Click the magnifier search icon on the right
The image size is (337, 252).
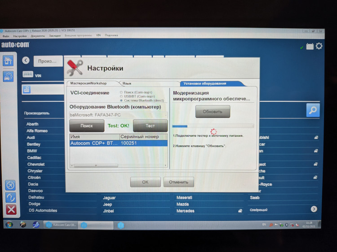pyautogui.click(x=313, y=110)
